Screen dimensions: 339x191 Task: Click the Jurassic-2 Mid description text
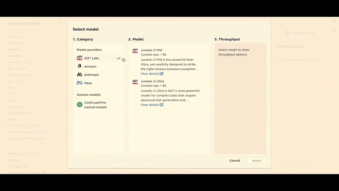point(170,64)
